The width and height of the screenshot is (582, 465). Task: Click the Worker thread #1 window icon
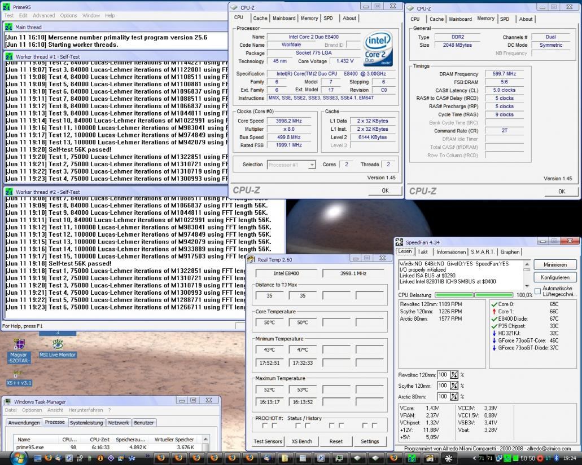(8, 57)
